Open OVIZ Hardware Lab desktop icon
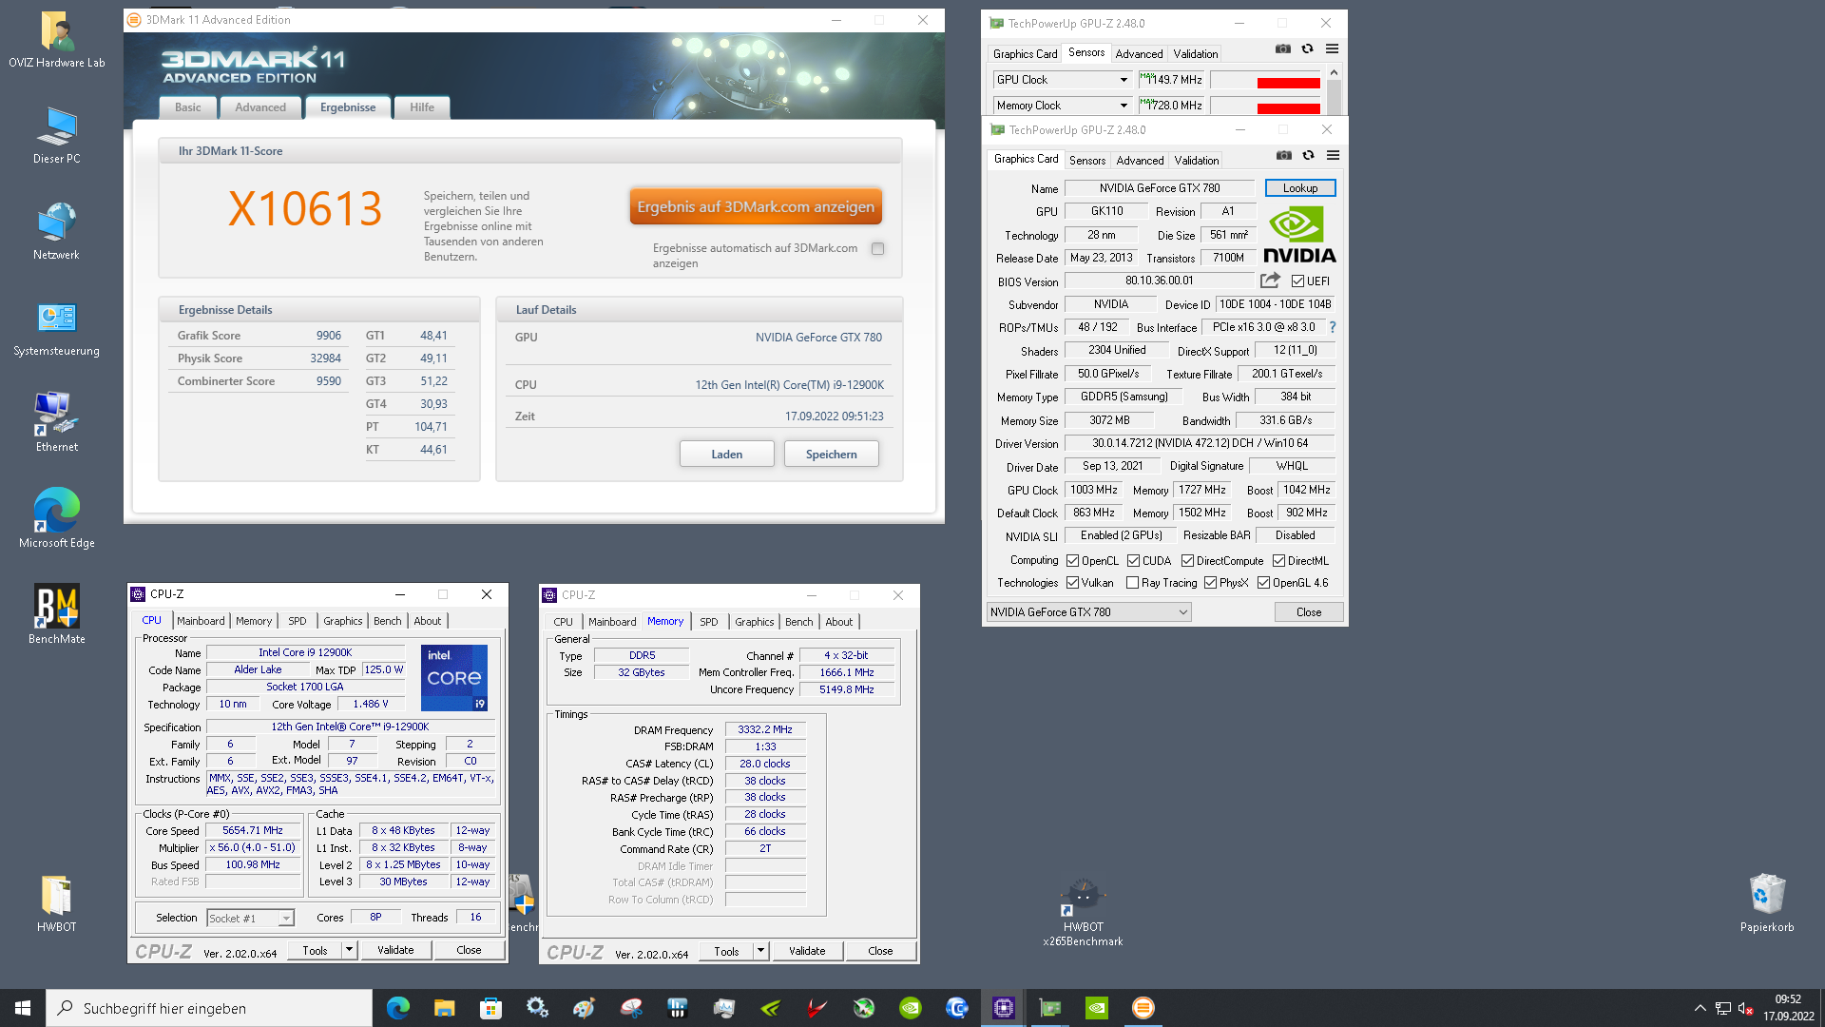The image size is (1825, 1027). (57, 40)
